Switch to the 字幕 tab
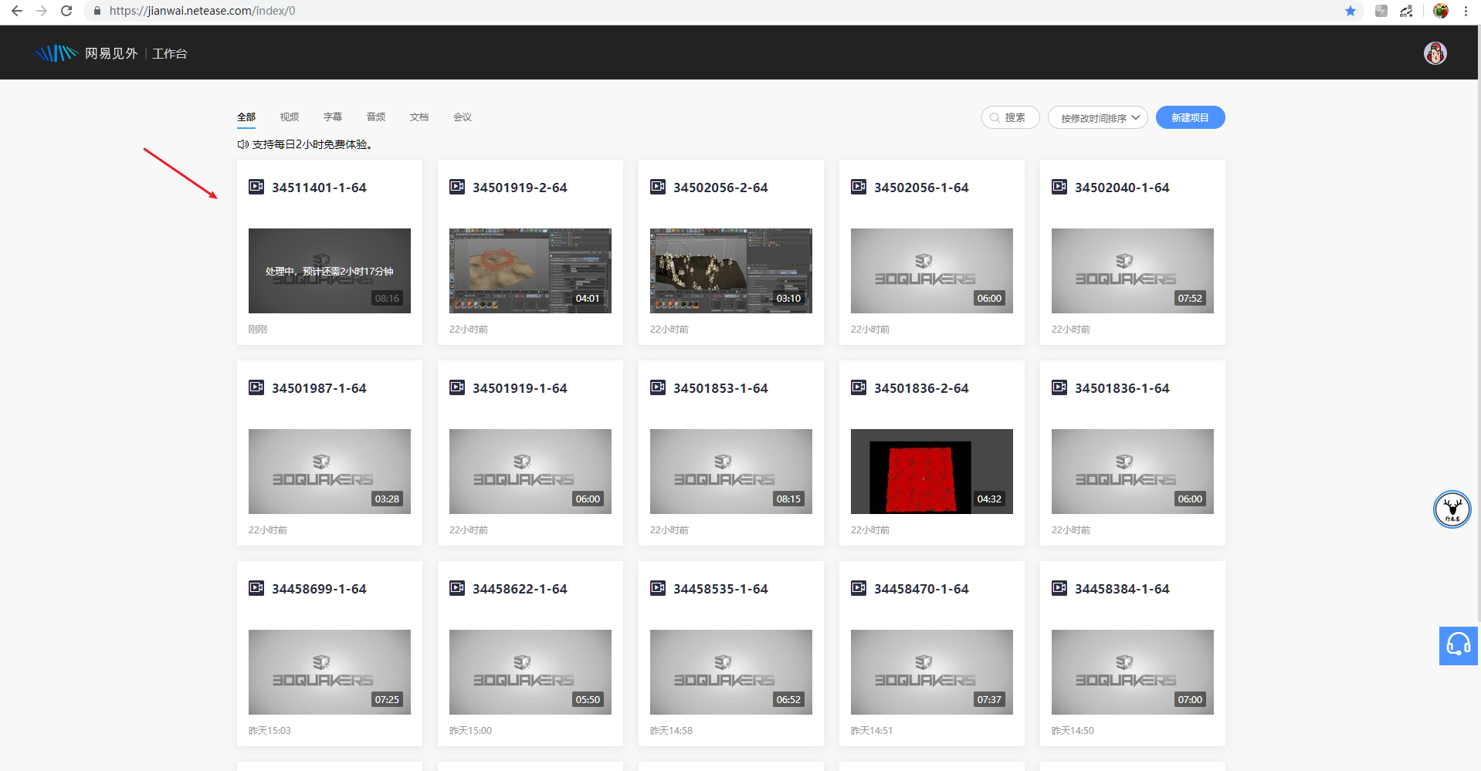Viewport: 1481px width, 771px height. tap(333, 117)
